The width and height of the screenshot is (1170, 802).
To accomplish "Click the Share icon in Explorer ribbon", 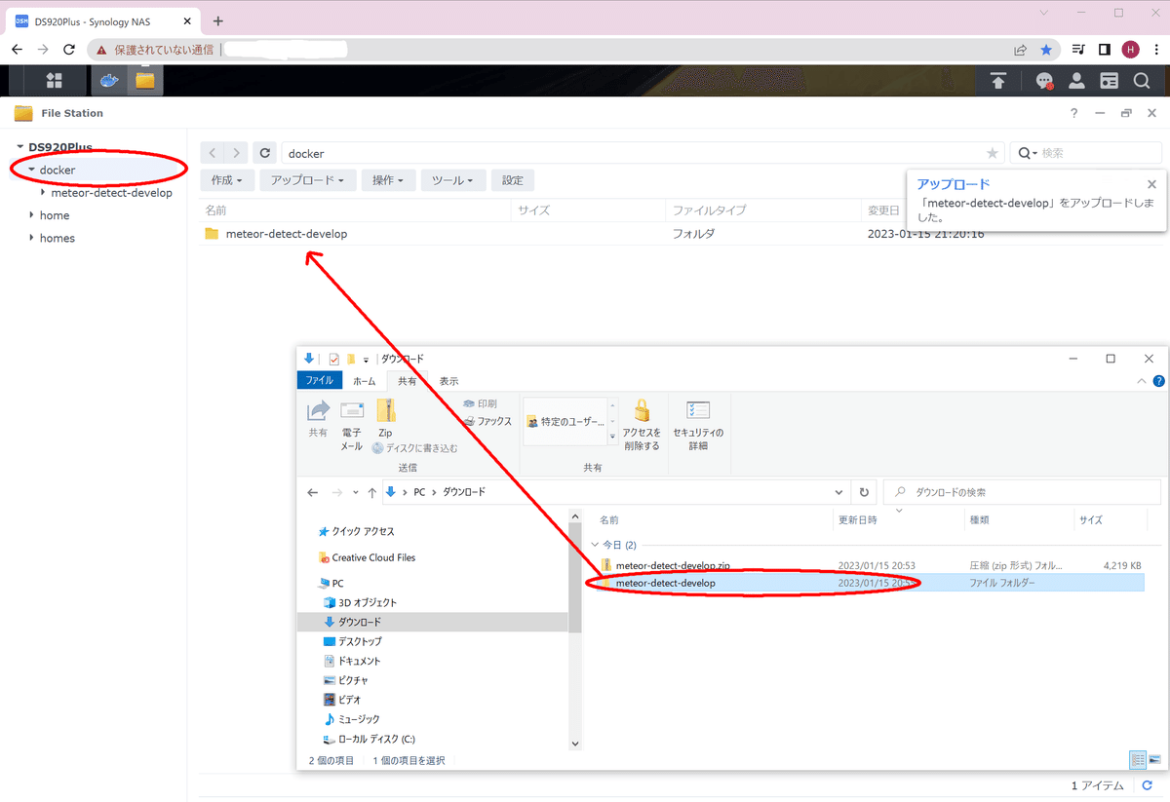I will coord(318,419).
